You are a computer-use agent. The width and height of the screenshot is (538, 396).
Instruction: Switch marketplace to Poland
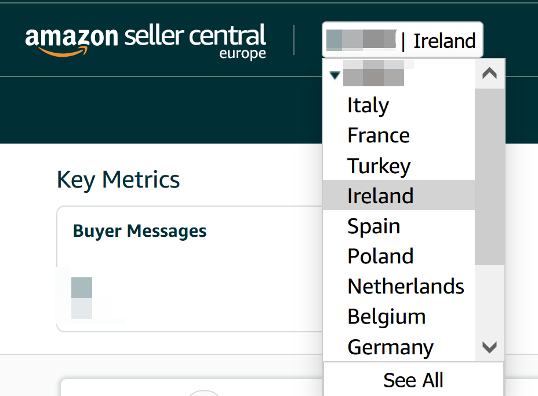(380, 256)
